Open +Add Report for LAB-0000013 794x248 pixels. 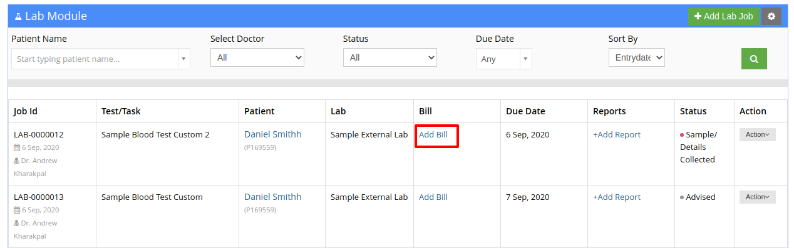[617, 197]
